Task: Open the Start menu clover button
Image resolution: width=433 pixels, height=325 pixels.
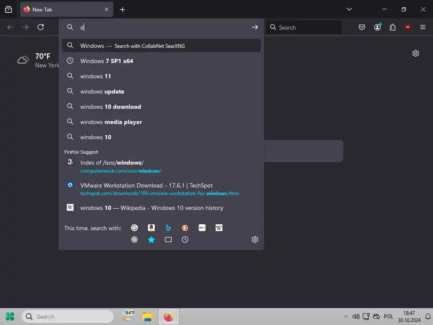Action: [x=10, y=317]
